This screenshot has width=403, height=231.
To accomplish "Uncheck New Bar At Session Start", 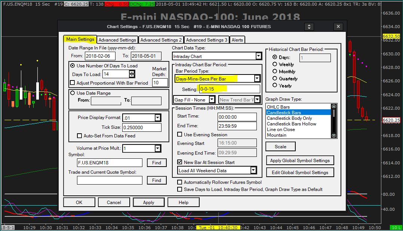I will tap(180, 162).
